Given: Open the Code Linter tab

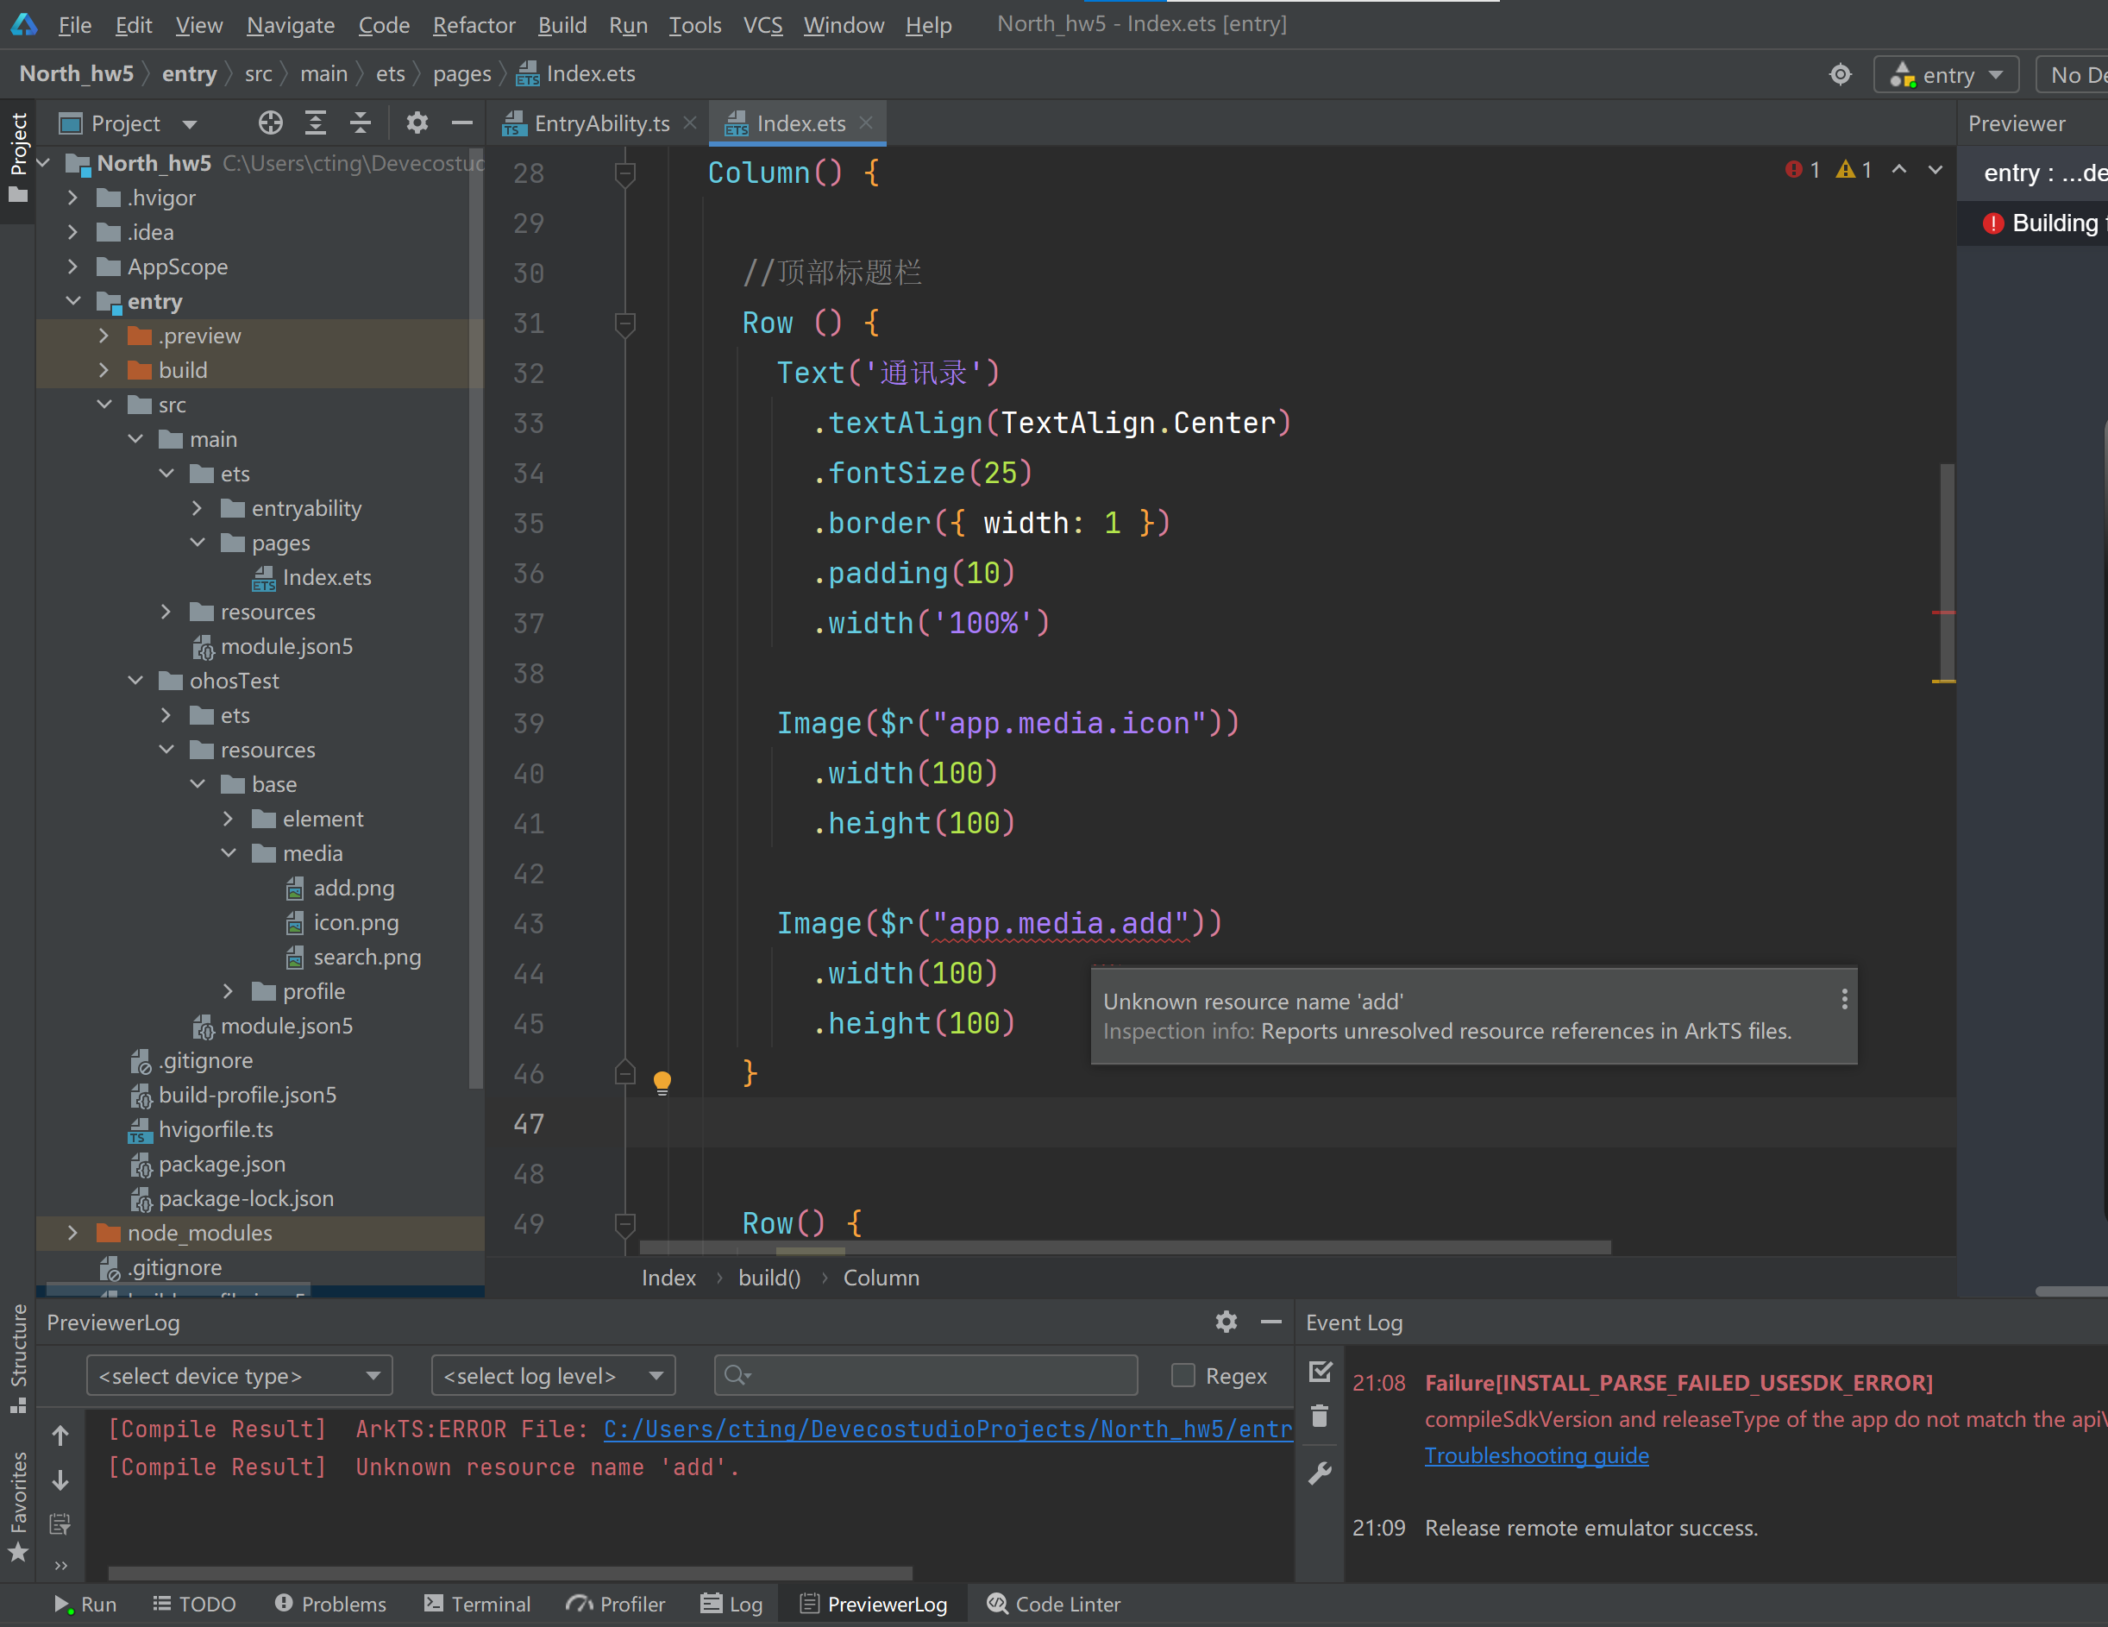Looking at the screenshot, I should (x=1053, y=1604).
